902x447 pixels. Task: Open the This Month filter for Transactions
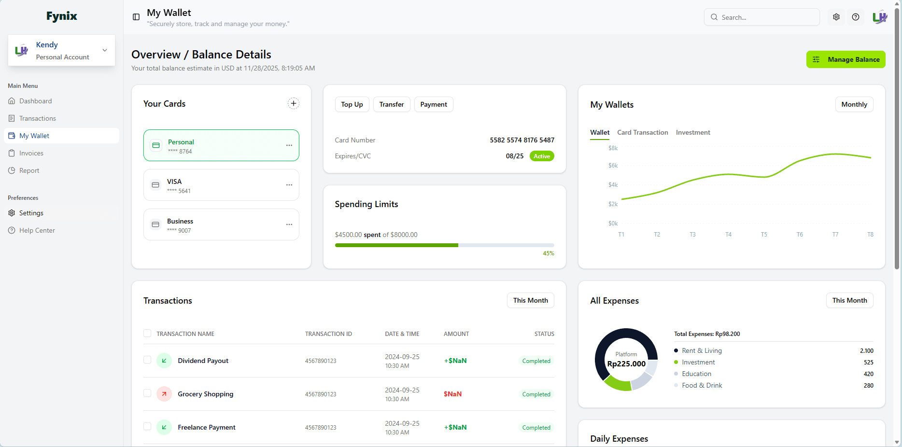tap(530, 300)
